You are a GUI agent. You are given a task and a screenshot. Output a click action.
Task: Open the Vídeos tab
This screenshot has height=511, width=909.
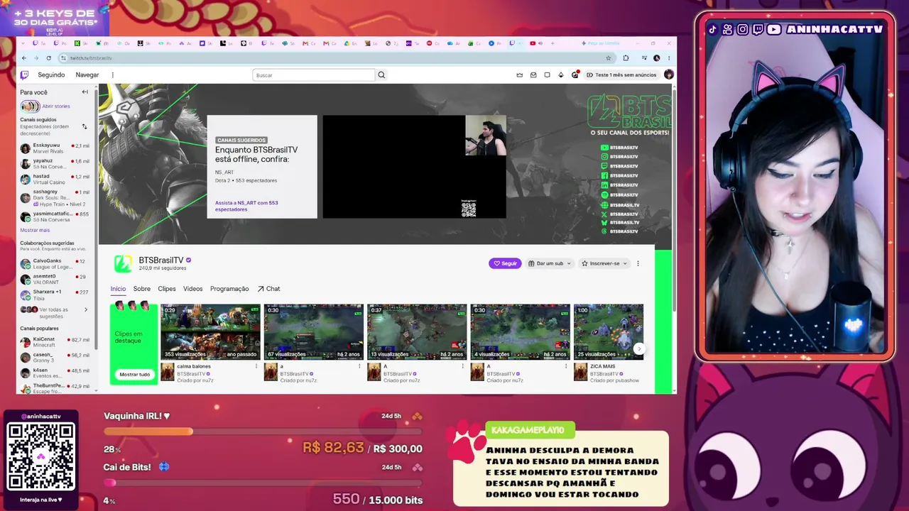tap(193, 289)
